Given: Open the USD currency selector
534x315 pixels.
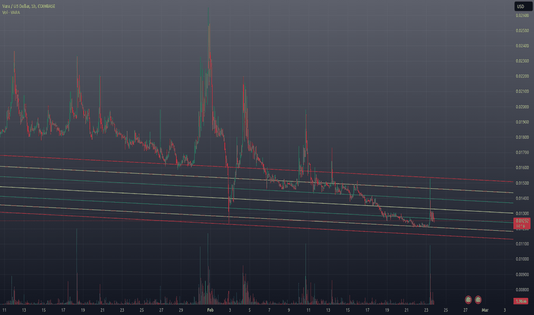Looking at the screenshot, I should 523,6.
